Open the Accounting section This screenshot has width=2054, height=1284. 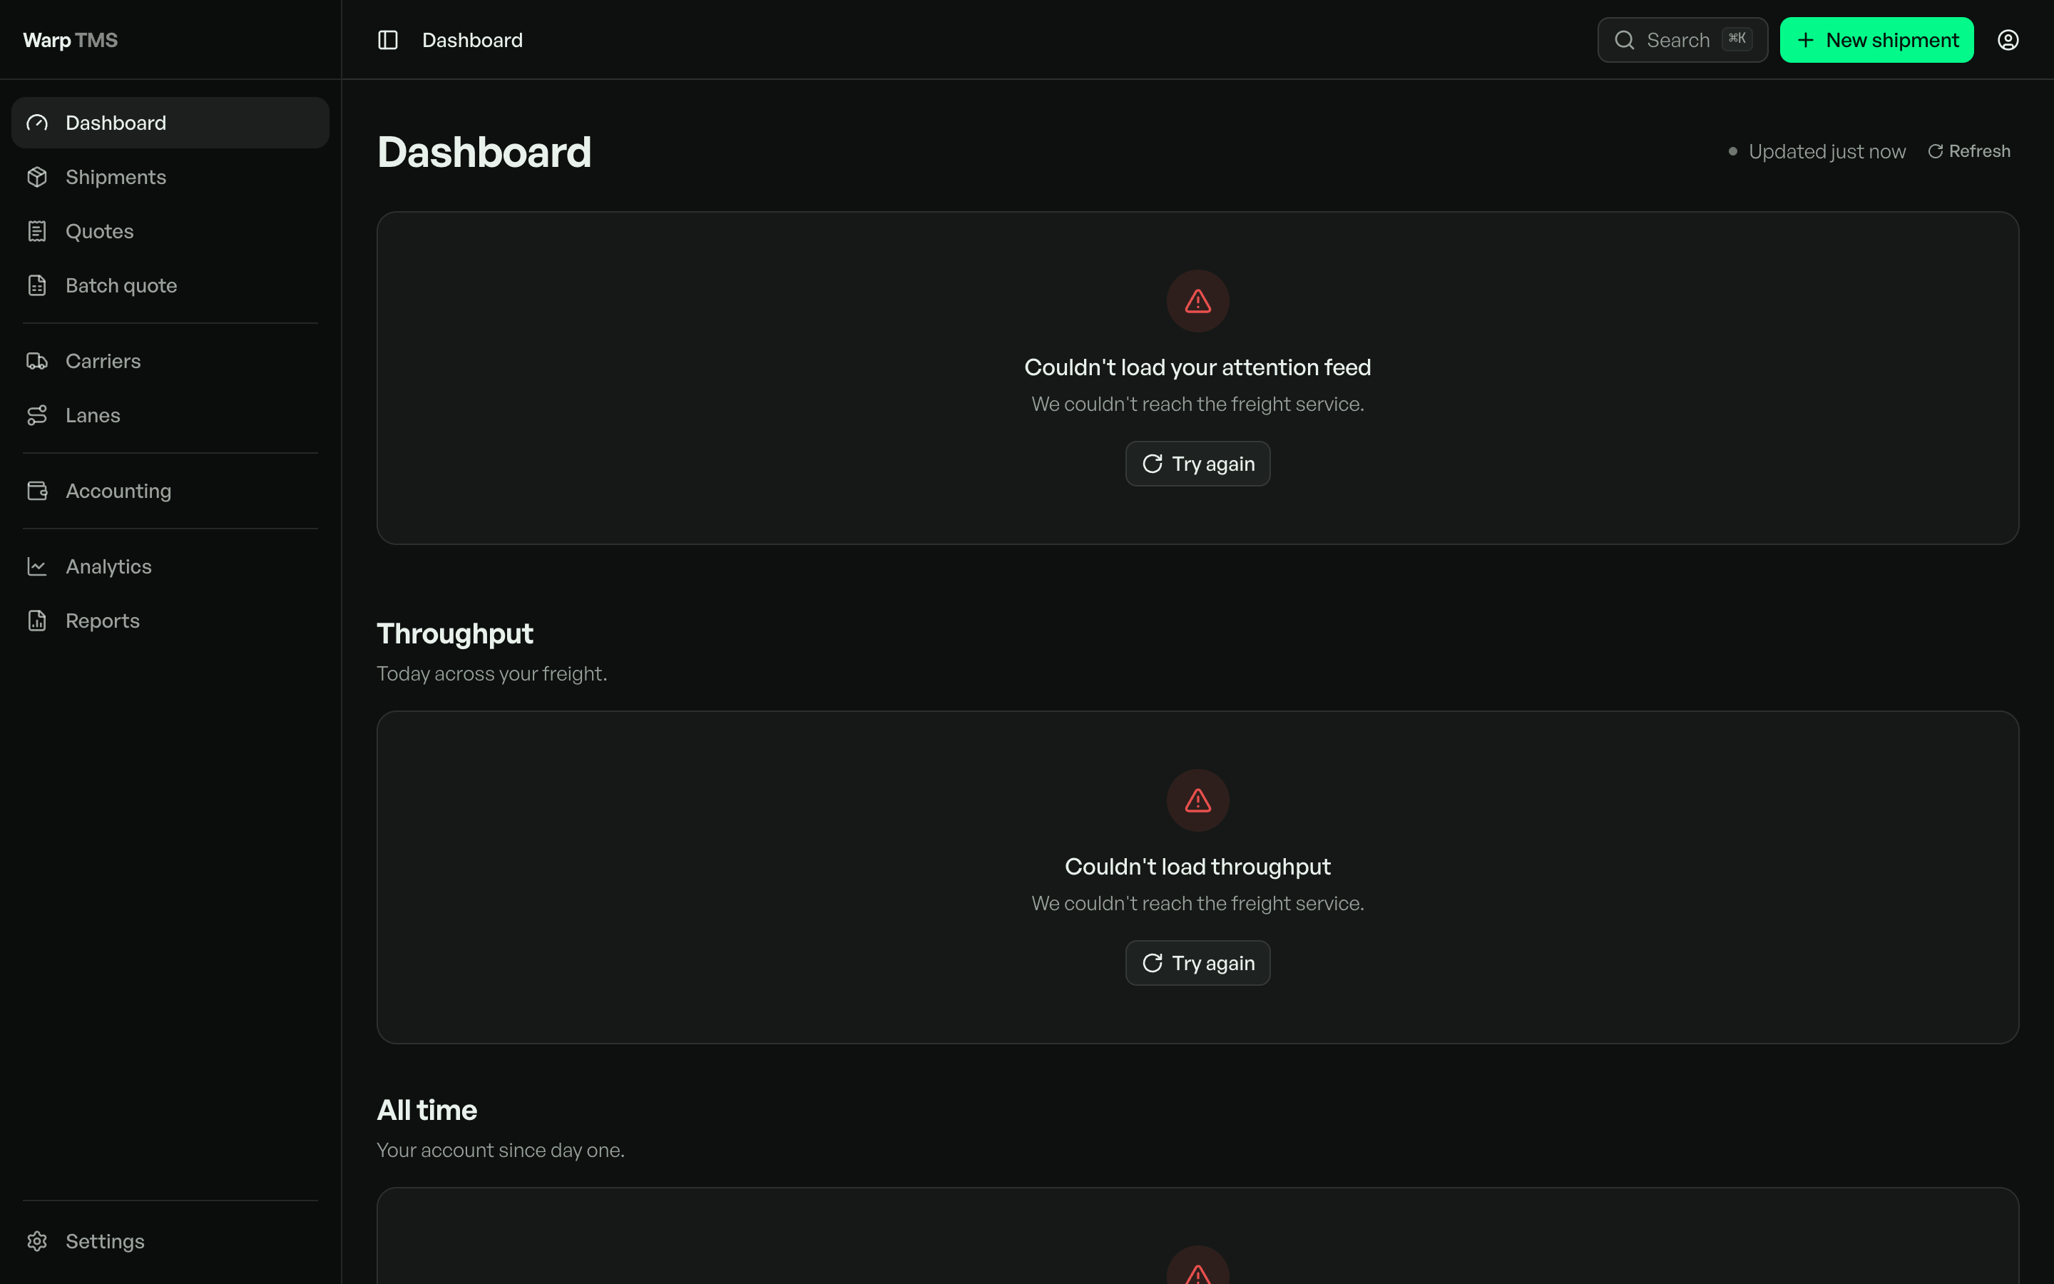170,491
